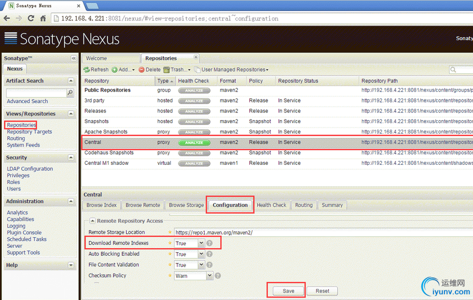Click ANALYZE for Central repository

(194, 143)
